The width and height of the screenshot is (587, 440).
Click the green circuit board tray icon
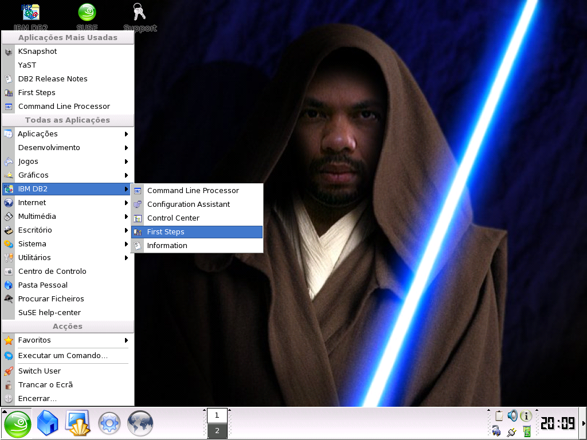[x=527, y=431]
